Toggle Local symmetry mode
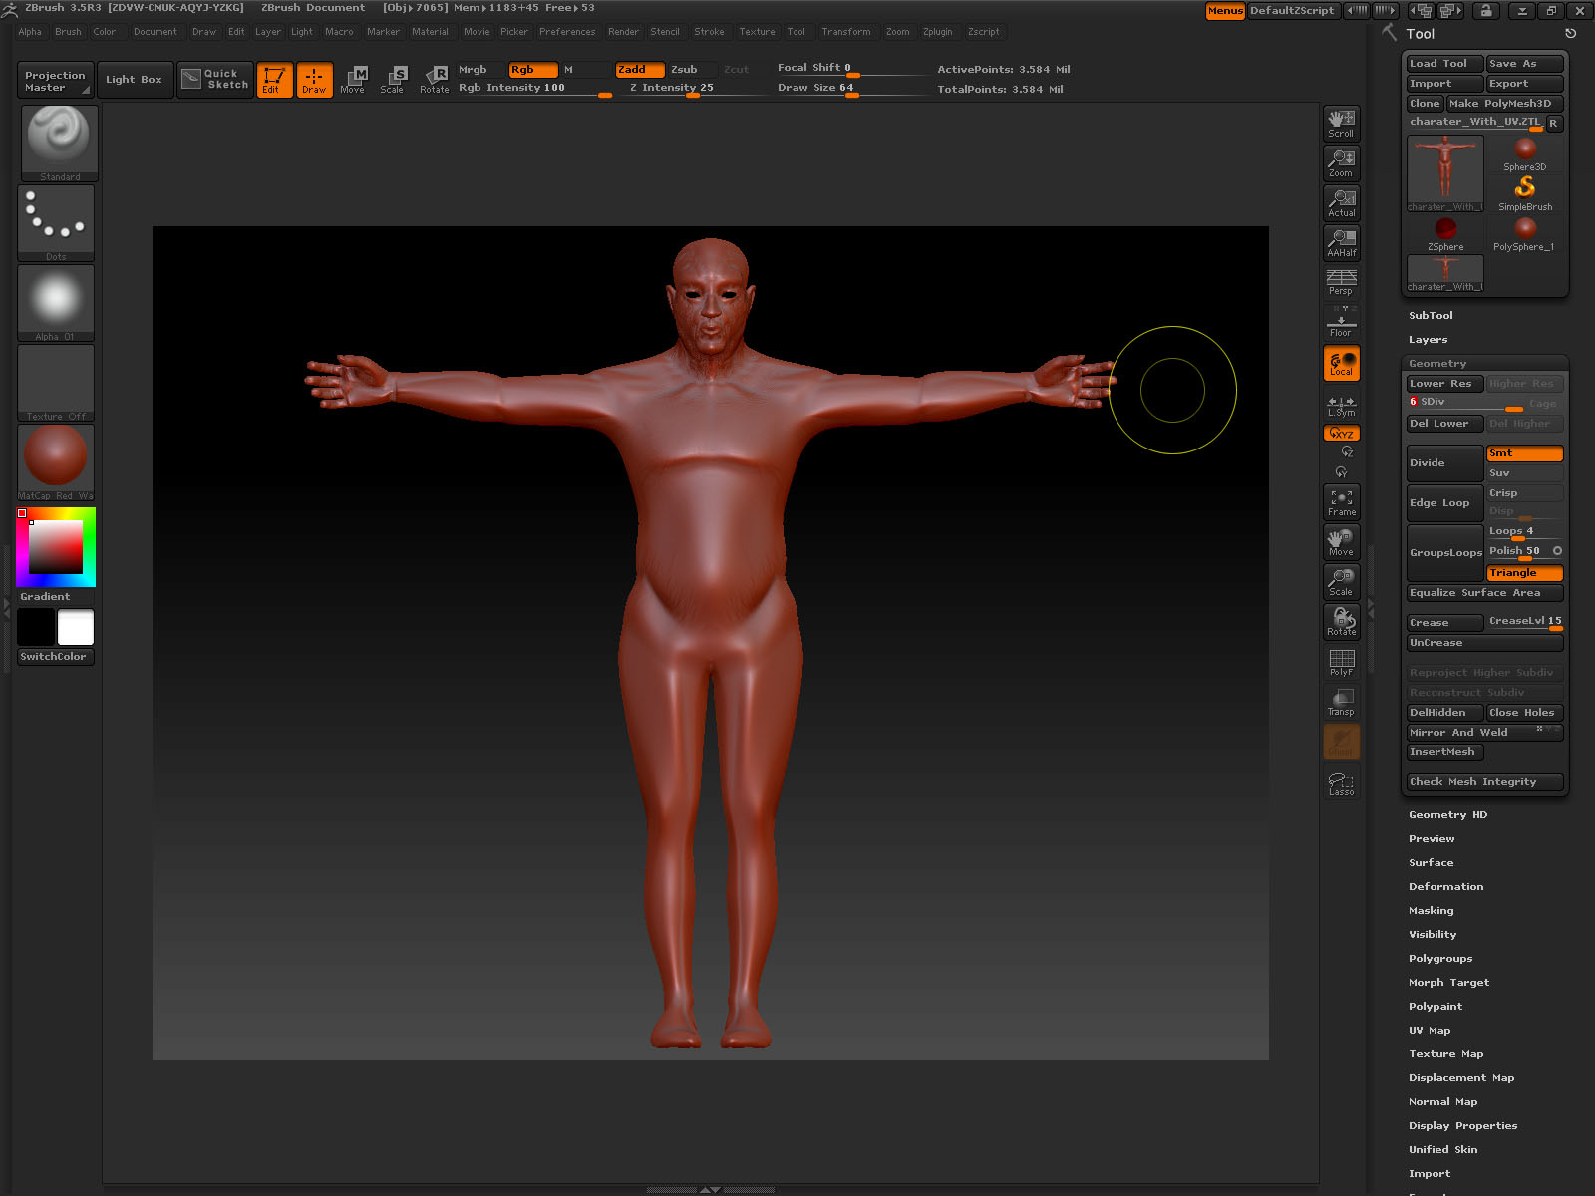Viewport: 1595px width, 1196px height. [1342, 364]
